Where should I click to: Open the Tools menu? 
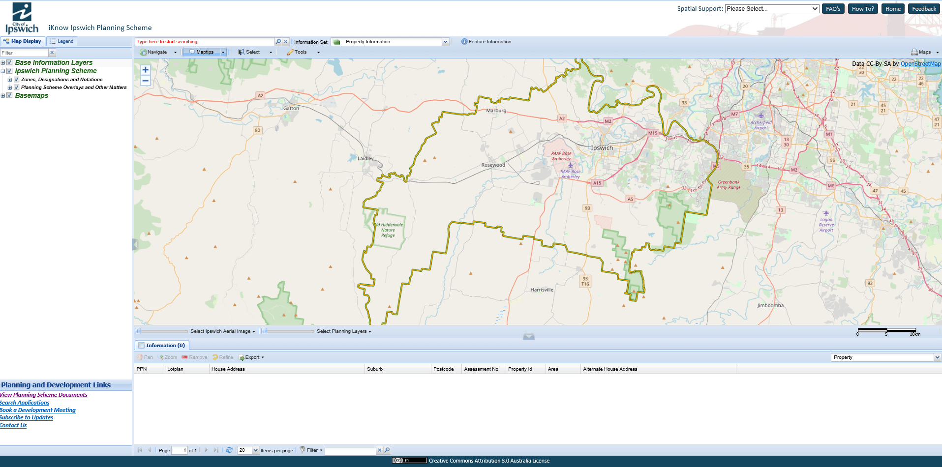[x=301, y=52]
